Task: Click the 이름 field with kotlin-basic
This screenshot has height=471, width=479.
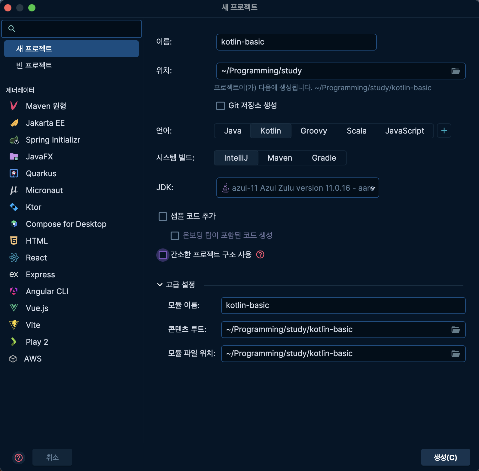Action: tap(296, 42)
